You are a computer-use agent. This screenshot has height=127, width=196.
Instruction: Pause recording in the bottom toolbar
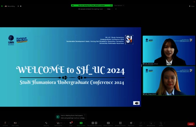[93, 123]
